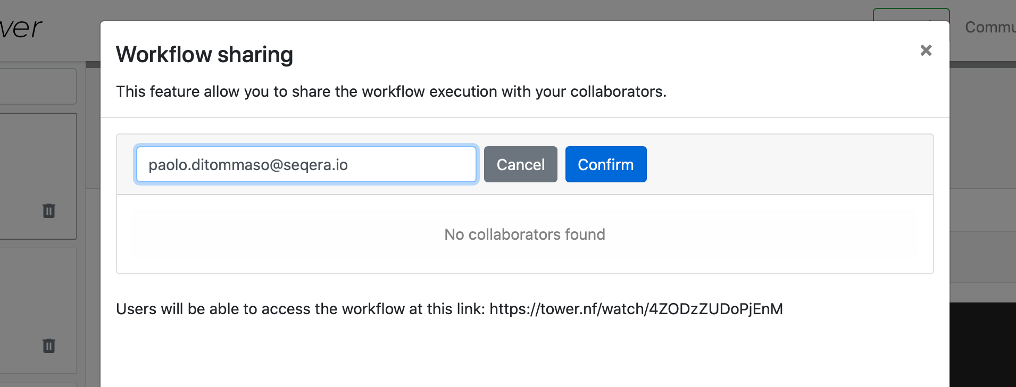
Task: Open the Community nav item
Action: point(989,27)
